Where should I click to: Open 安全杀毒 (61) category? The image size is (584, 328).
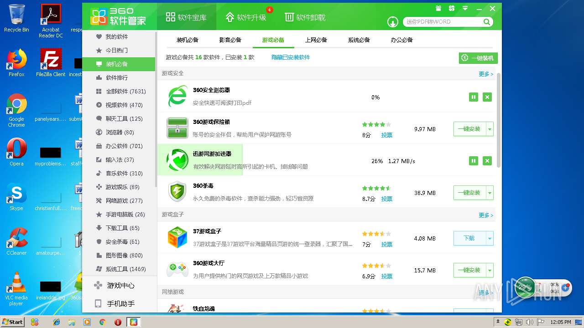(119, 241)
